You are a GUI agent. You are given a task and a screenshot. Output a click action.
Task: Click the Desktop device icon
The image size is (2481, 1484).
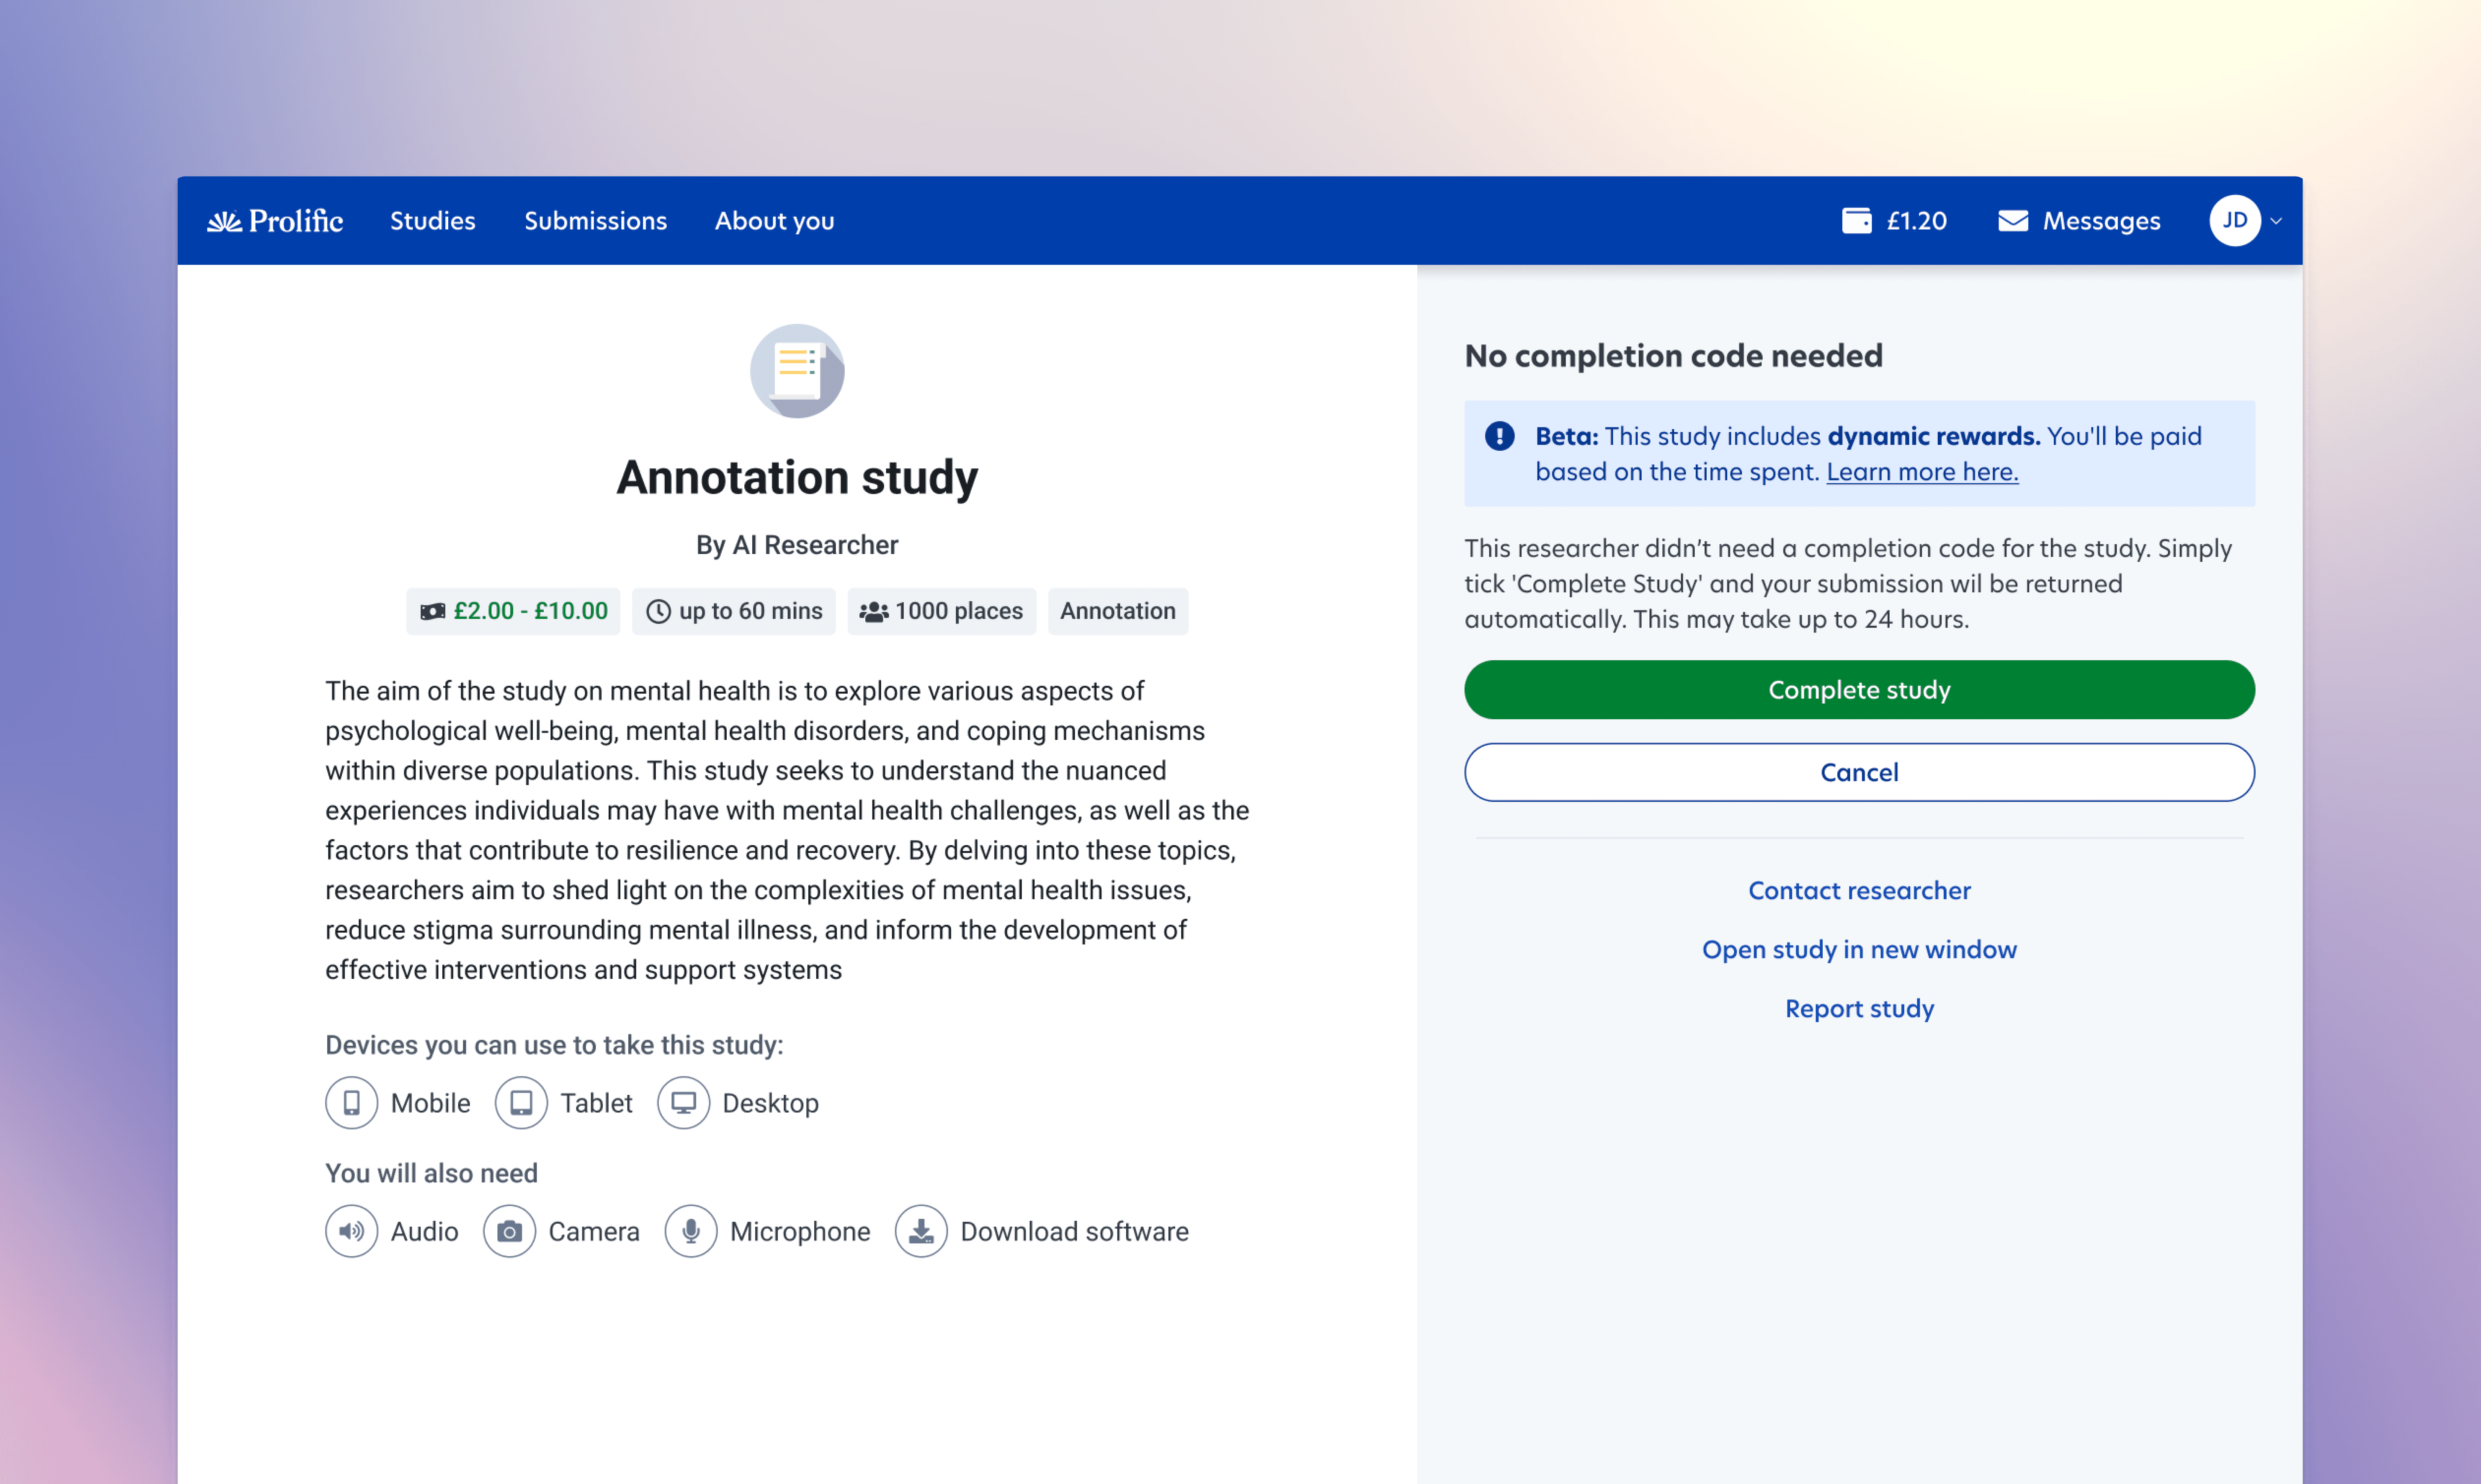click(x=683, y=1103)
